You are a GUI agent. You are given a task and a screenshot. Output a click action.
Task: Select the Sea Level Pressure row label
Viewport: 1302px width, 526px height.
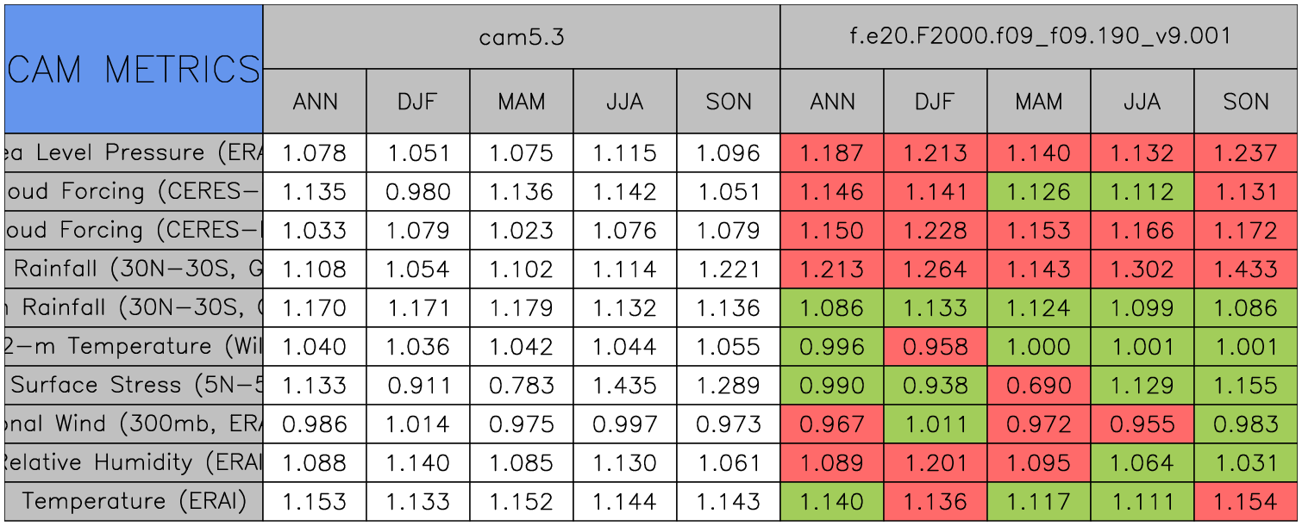[134, 153]
